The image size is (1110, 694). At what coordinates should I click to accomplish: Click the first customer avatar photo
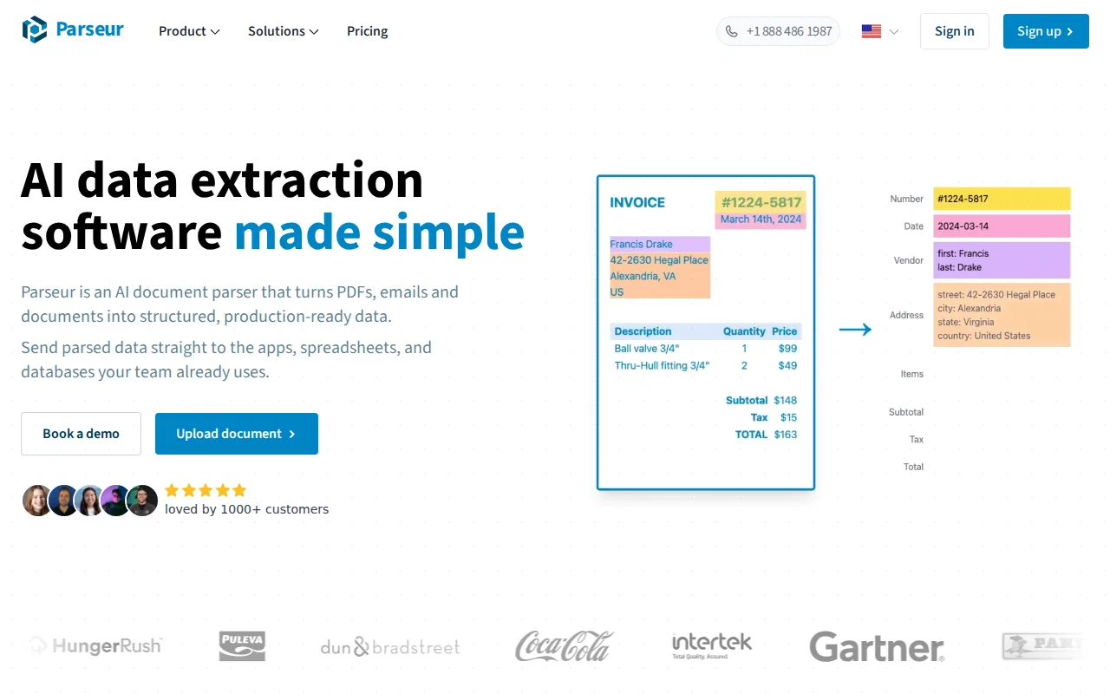(37, 501)
